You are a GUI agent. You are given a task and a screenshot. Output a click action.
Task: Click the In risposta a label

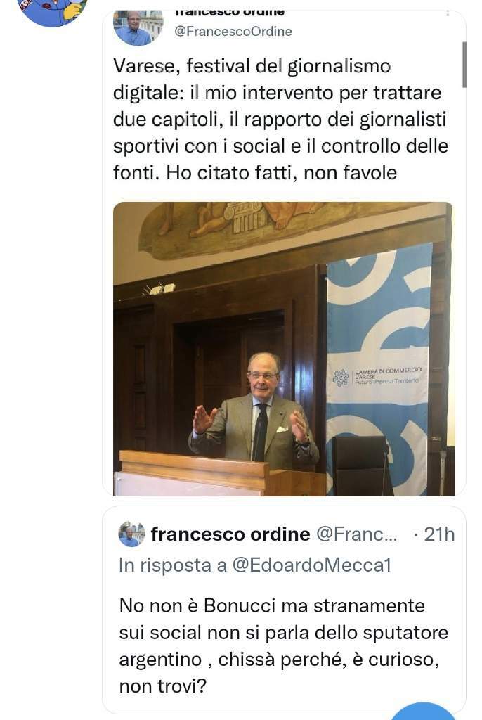click(173, 565)
